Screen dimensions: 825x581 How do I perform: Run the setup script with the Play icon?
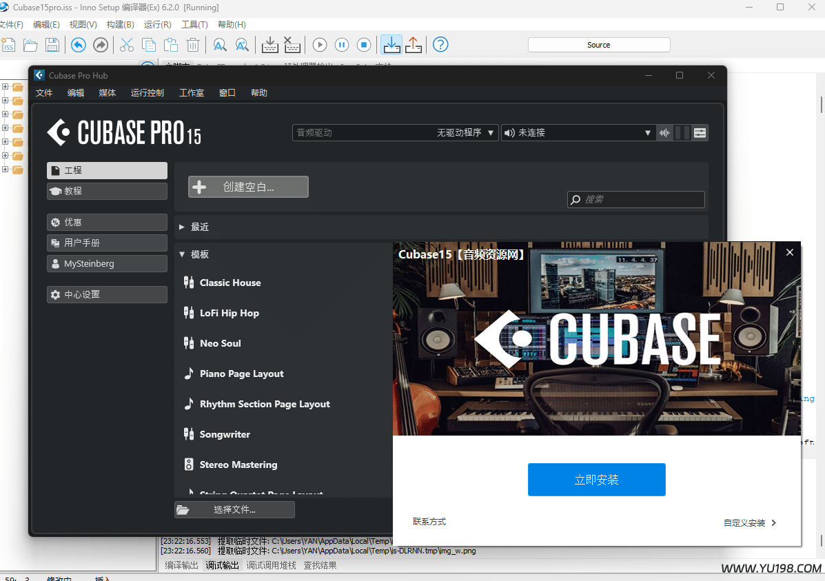click(319, 44)
